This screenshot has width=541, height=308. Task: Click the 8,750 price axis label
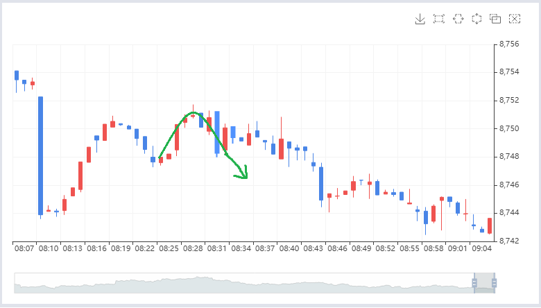(509, 128)
